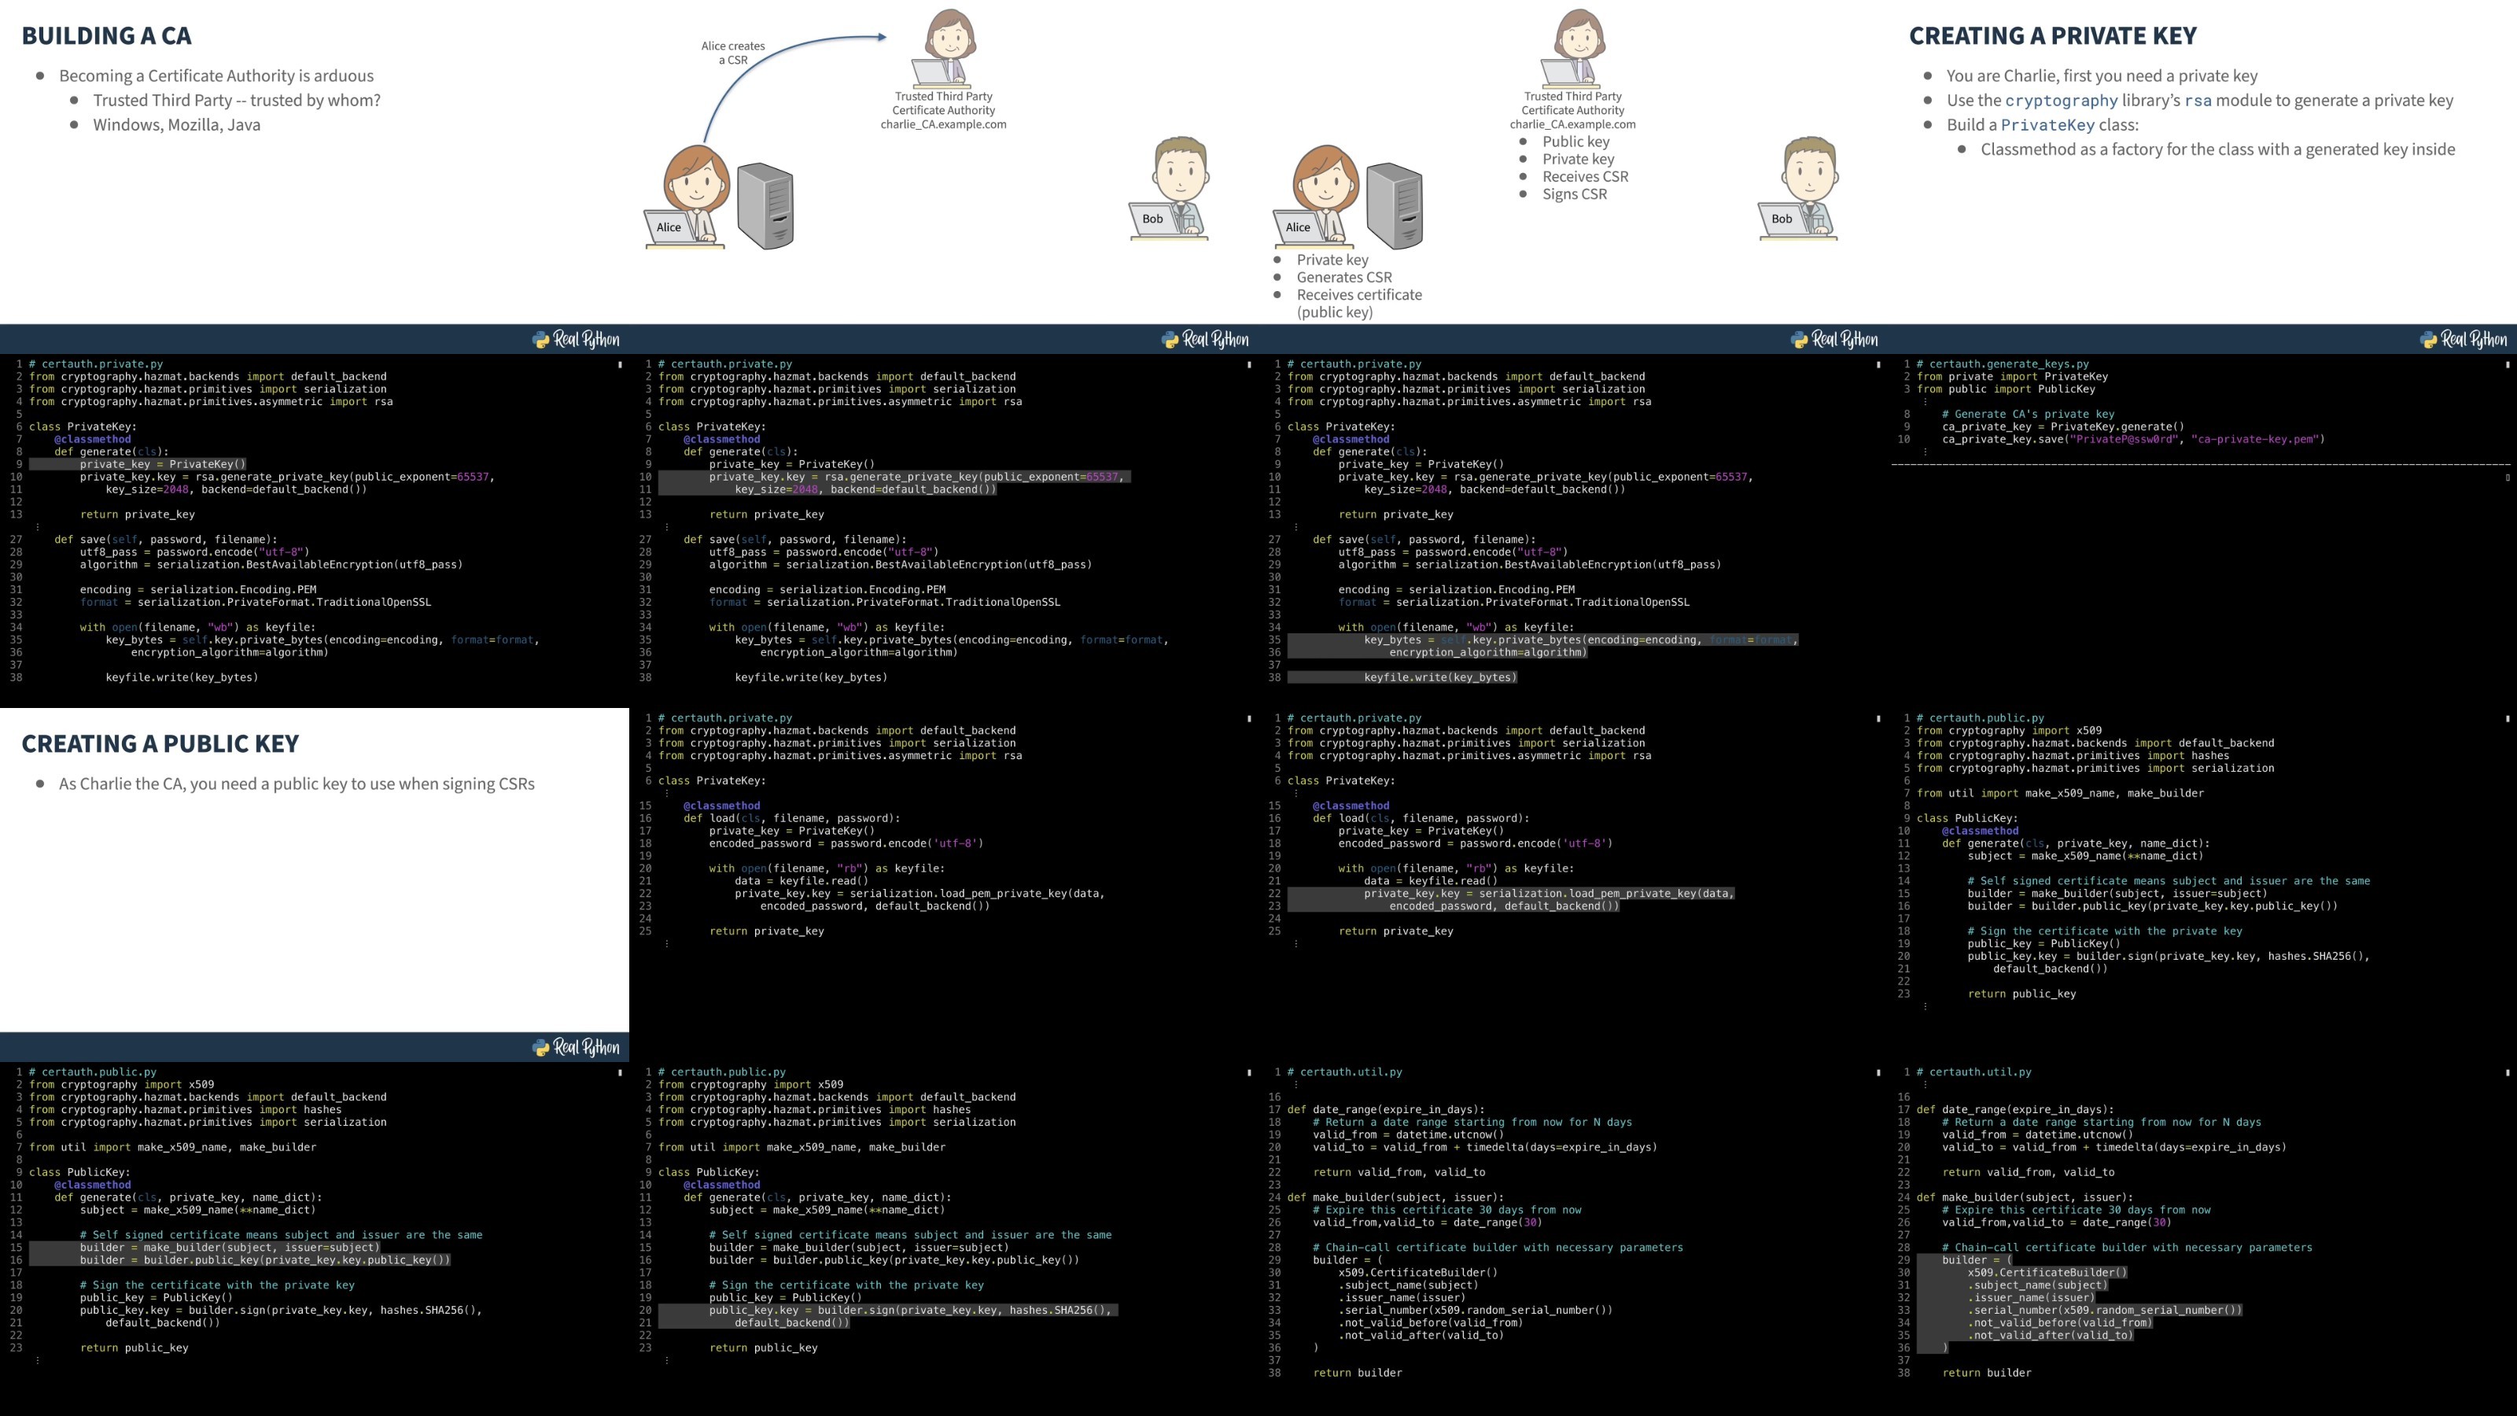Select the 'Signs CSR' bullet

click(x=1574, y=194)
